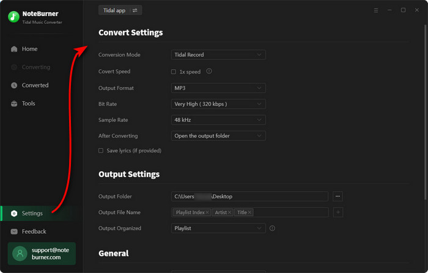
Task: Expand the Conversion Mode dropdown
Action: click(x=218, y=54)
